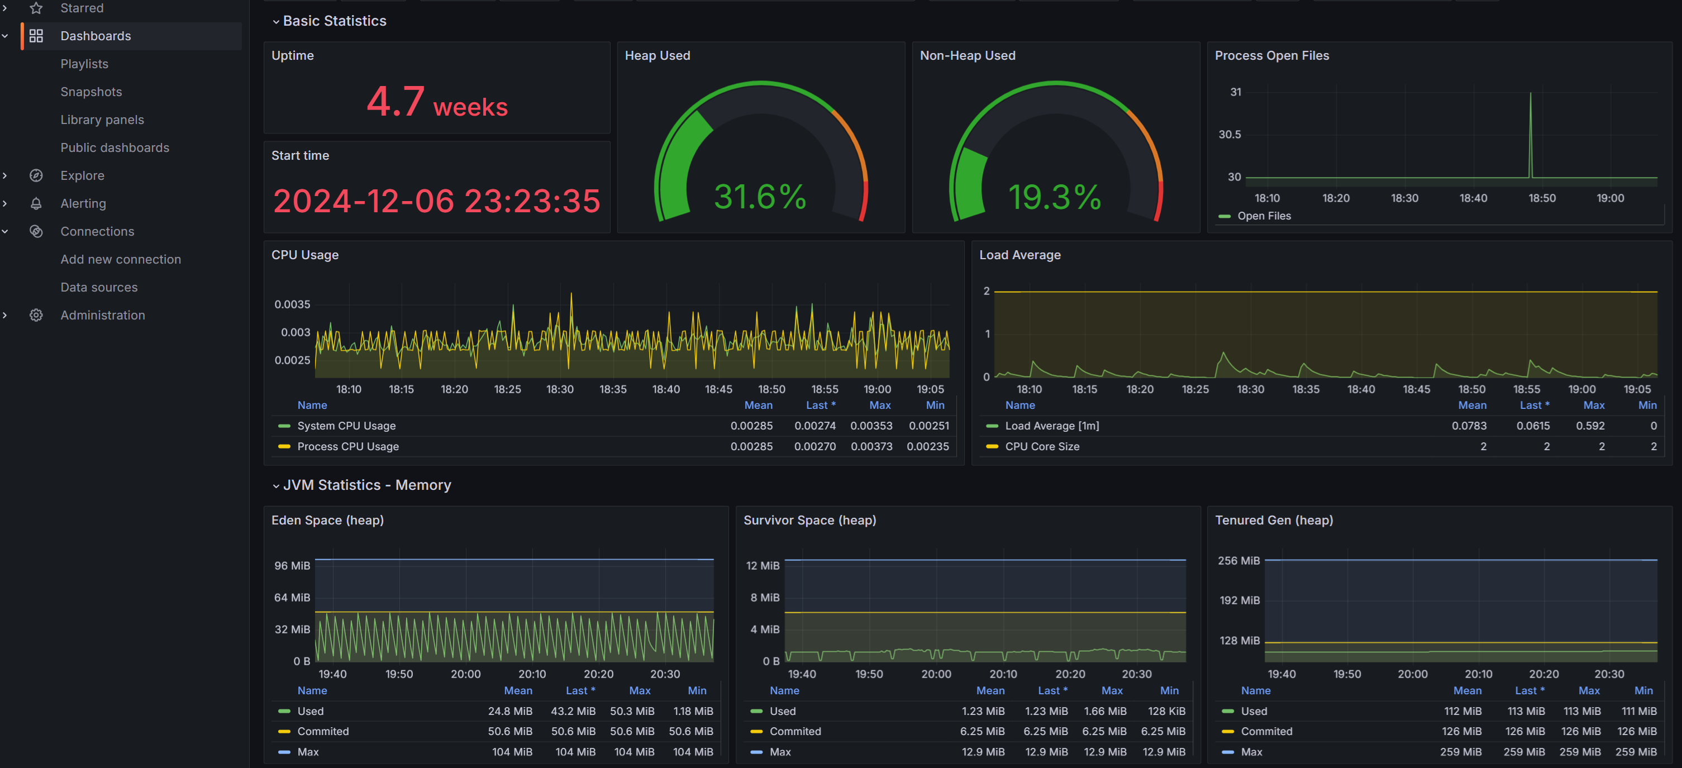Click Add new connection button
This screenshot has width=1682, height=768.
[120, 259]
